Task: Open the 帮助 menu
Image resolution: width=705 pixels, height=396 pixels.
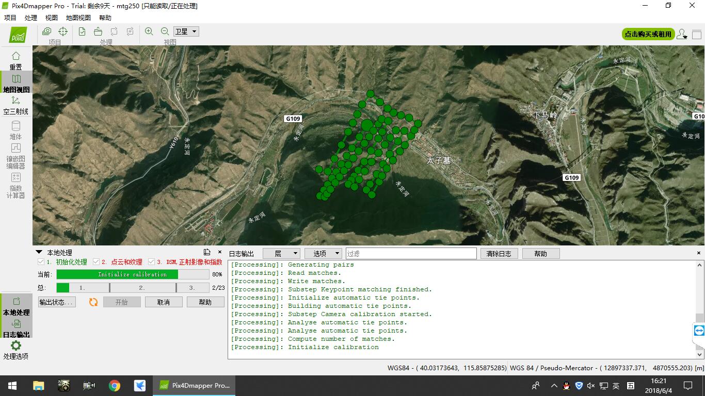Action: pos(105,18)
